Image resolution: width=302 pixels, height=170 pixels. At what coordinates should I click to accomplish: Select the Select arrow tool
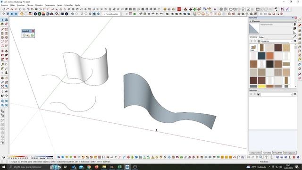coord(2,20)
